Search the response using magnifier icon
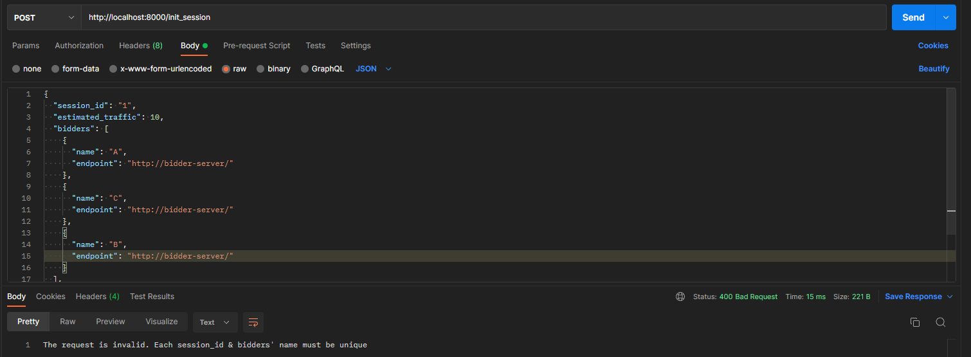This screenshot has height=357, width=971. 940,322
